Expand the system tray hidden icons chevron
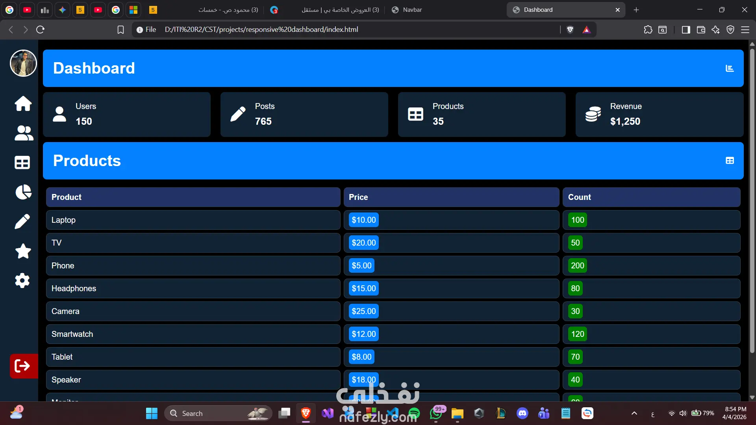The height and width of the screenshot is (425, 756). click(x=634, y=413)
